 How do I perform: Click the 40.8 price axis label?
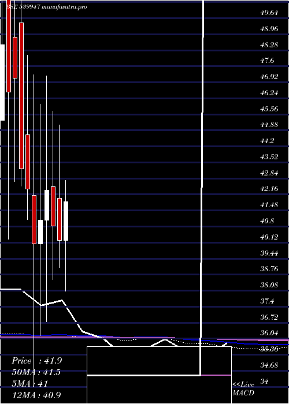[267, 221]
